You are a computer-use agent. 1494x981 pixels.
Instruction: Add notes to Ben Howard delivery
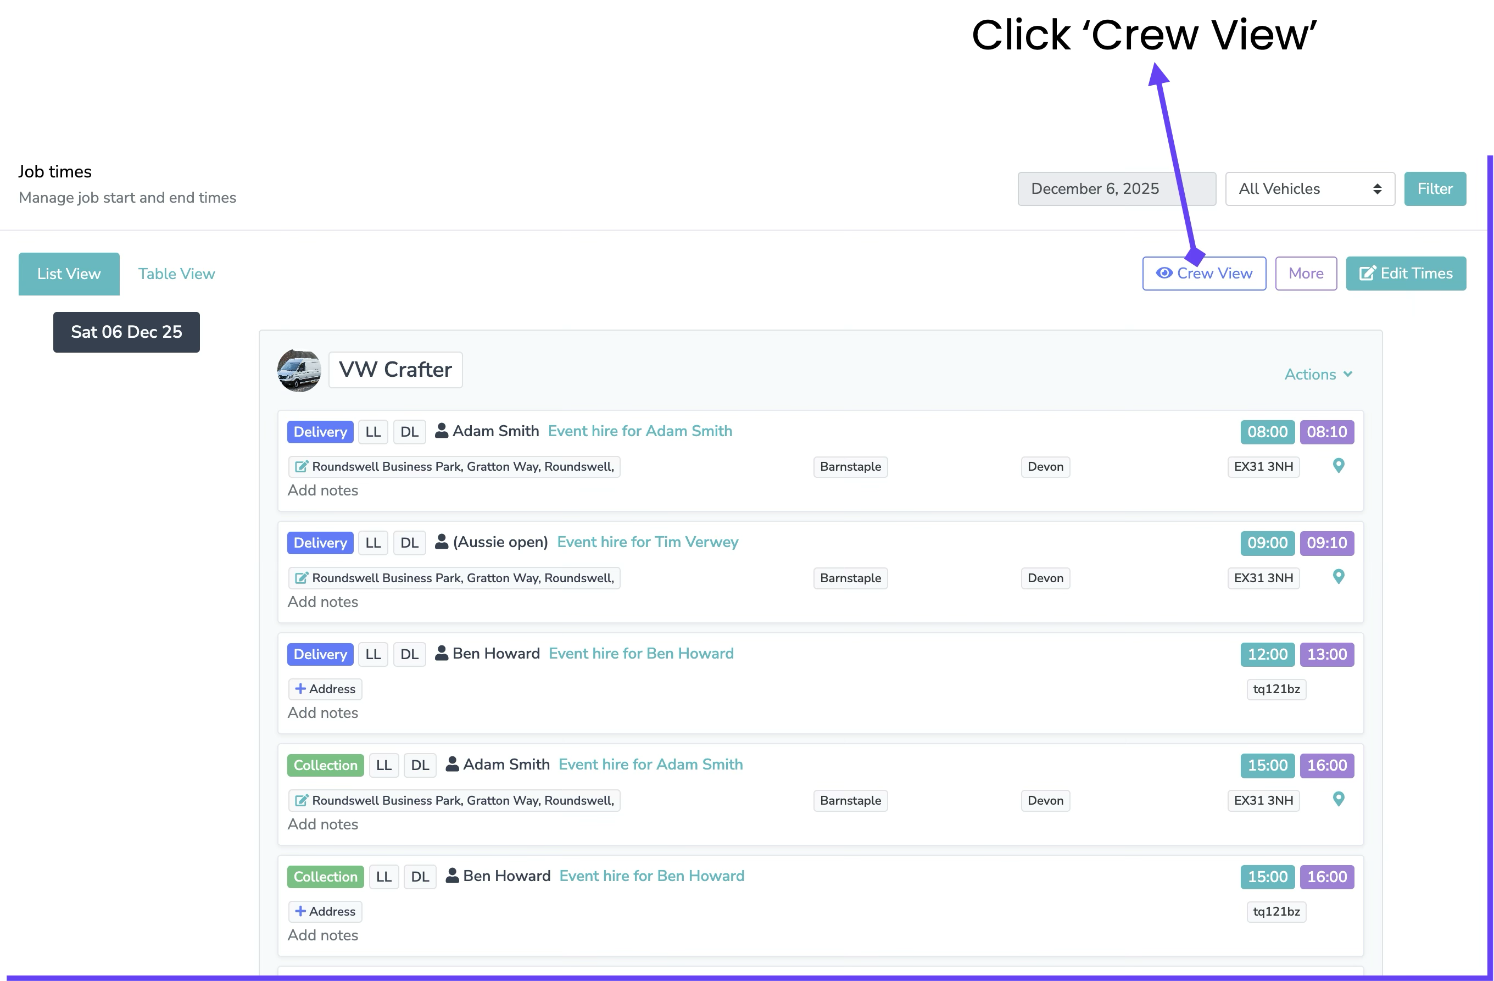point(322,713)
